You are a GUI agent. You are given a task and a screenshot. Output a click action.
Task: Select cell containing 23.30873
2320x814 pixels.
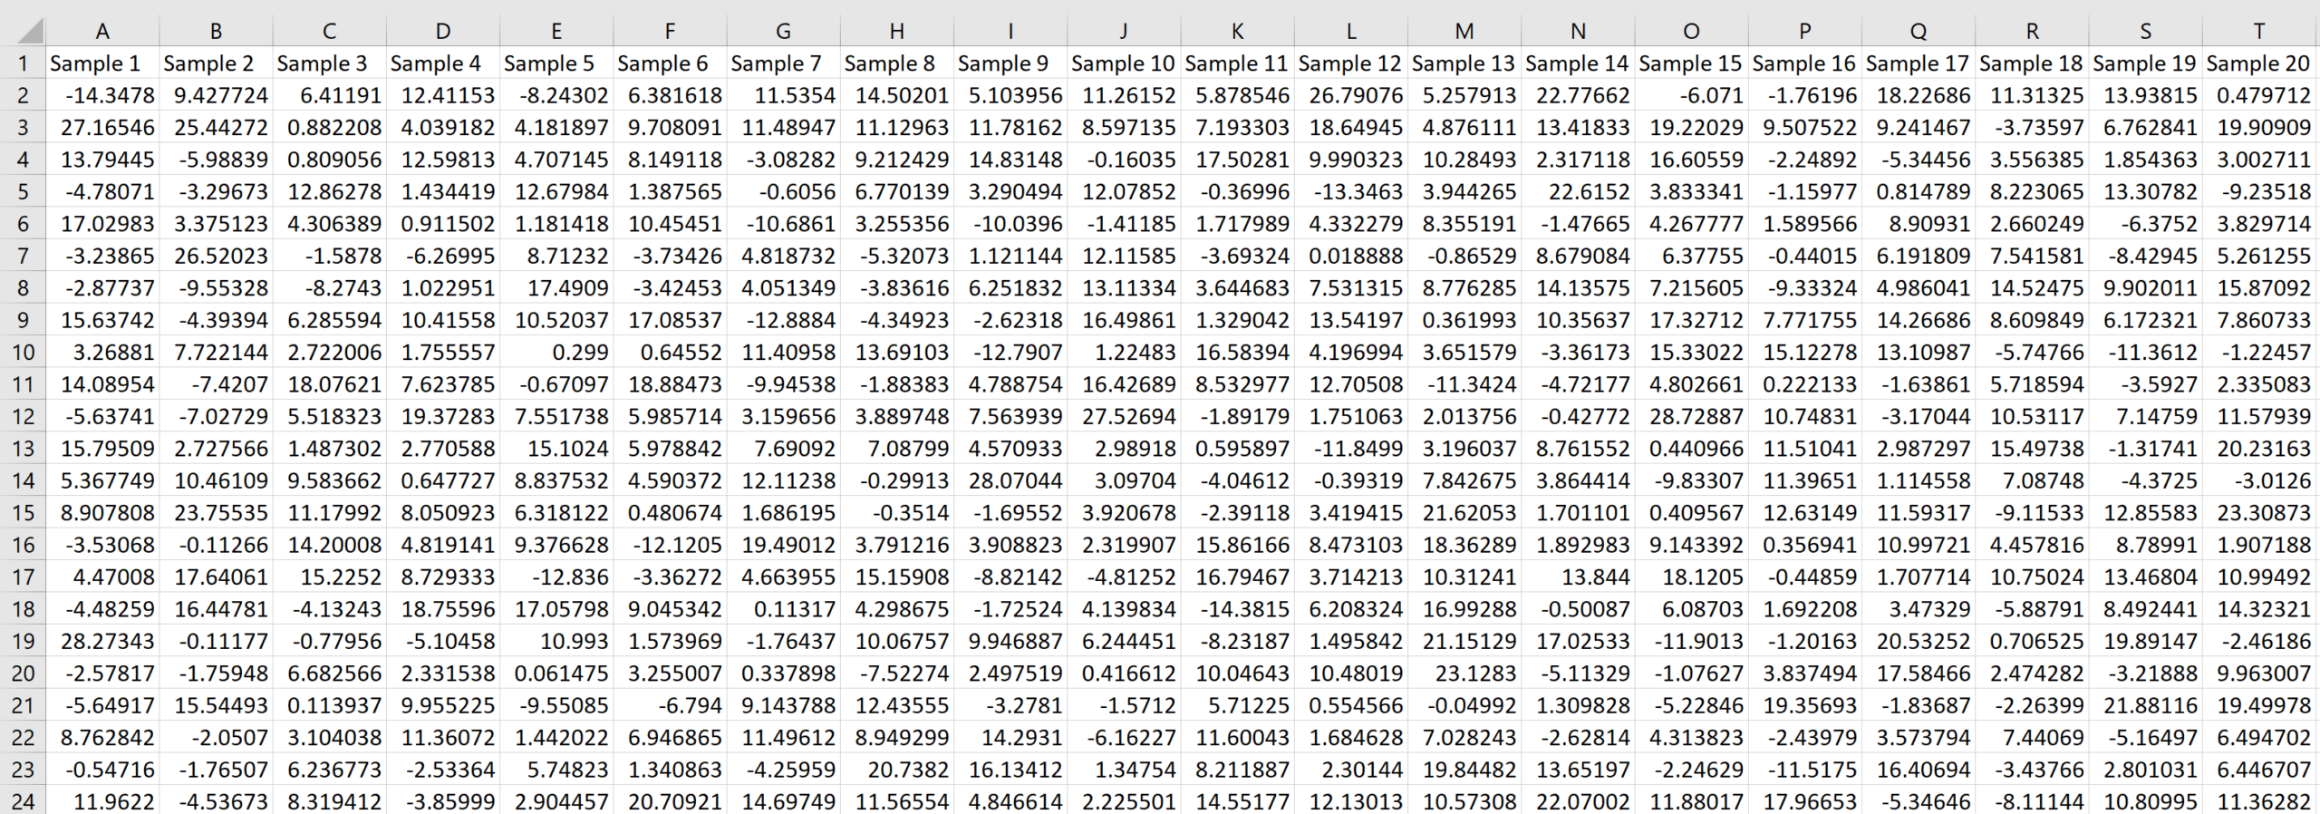tap(2259, 513)
